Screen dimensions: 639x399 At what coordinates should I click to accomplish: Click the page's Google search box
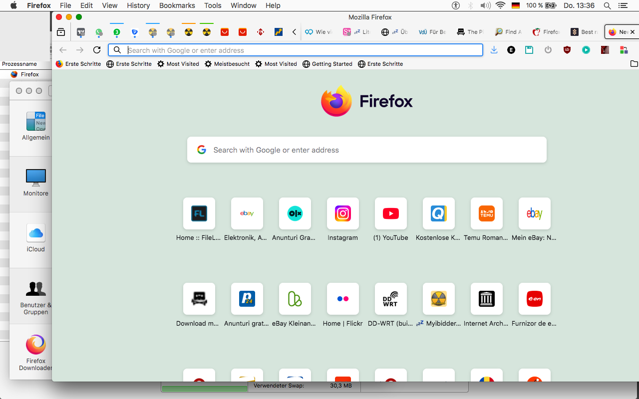pos(367,150)
